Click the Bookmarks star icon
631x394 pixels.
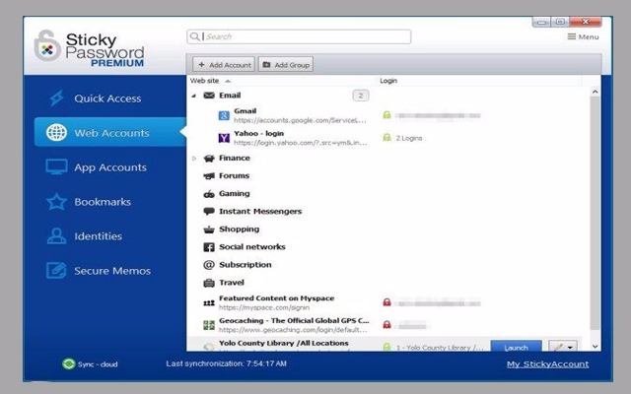(56, 202)
